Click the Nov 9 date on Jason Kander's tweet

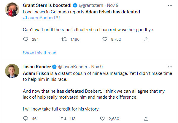[97, 67]
